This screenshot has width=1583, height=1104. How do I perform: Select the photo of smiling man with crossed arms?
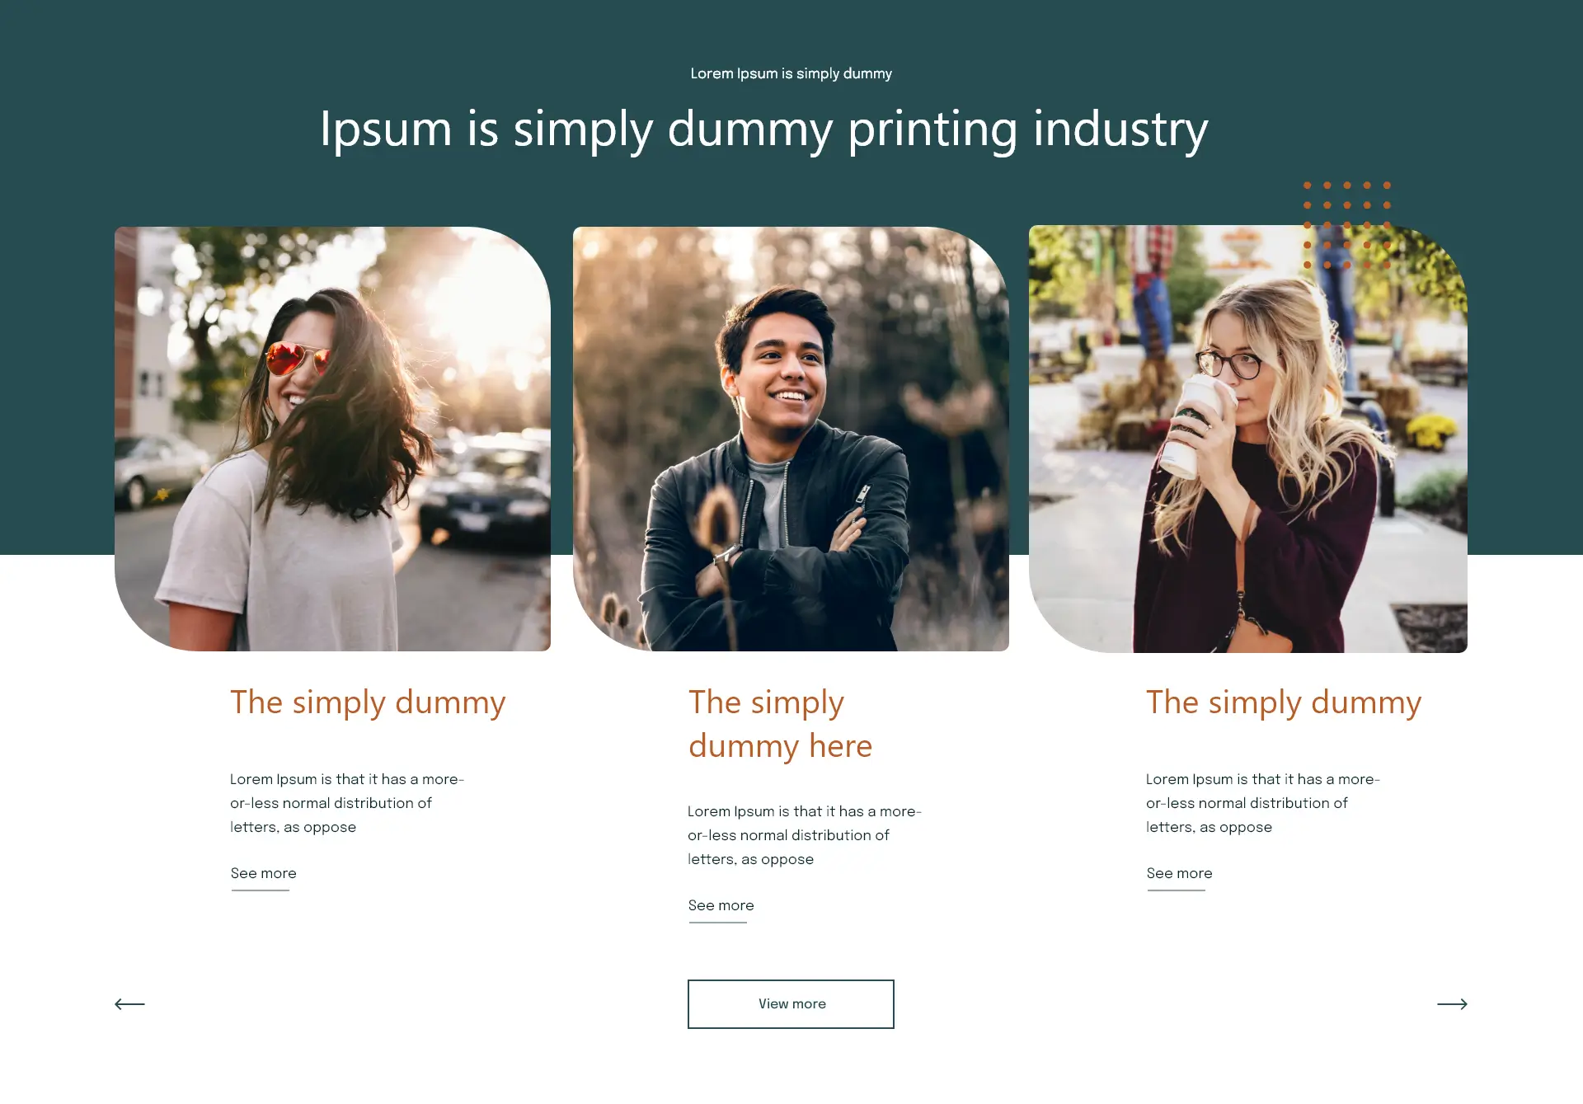tap(791, 439)
